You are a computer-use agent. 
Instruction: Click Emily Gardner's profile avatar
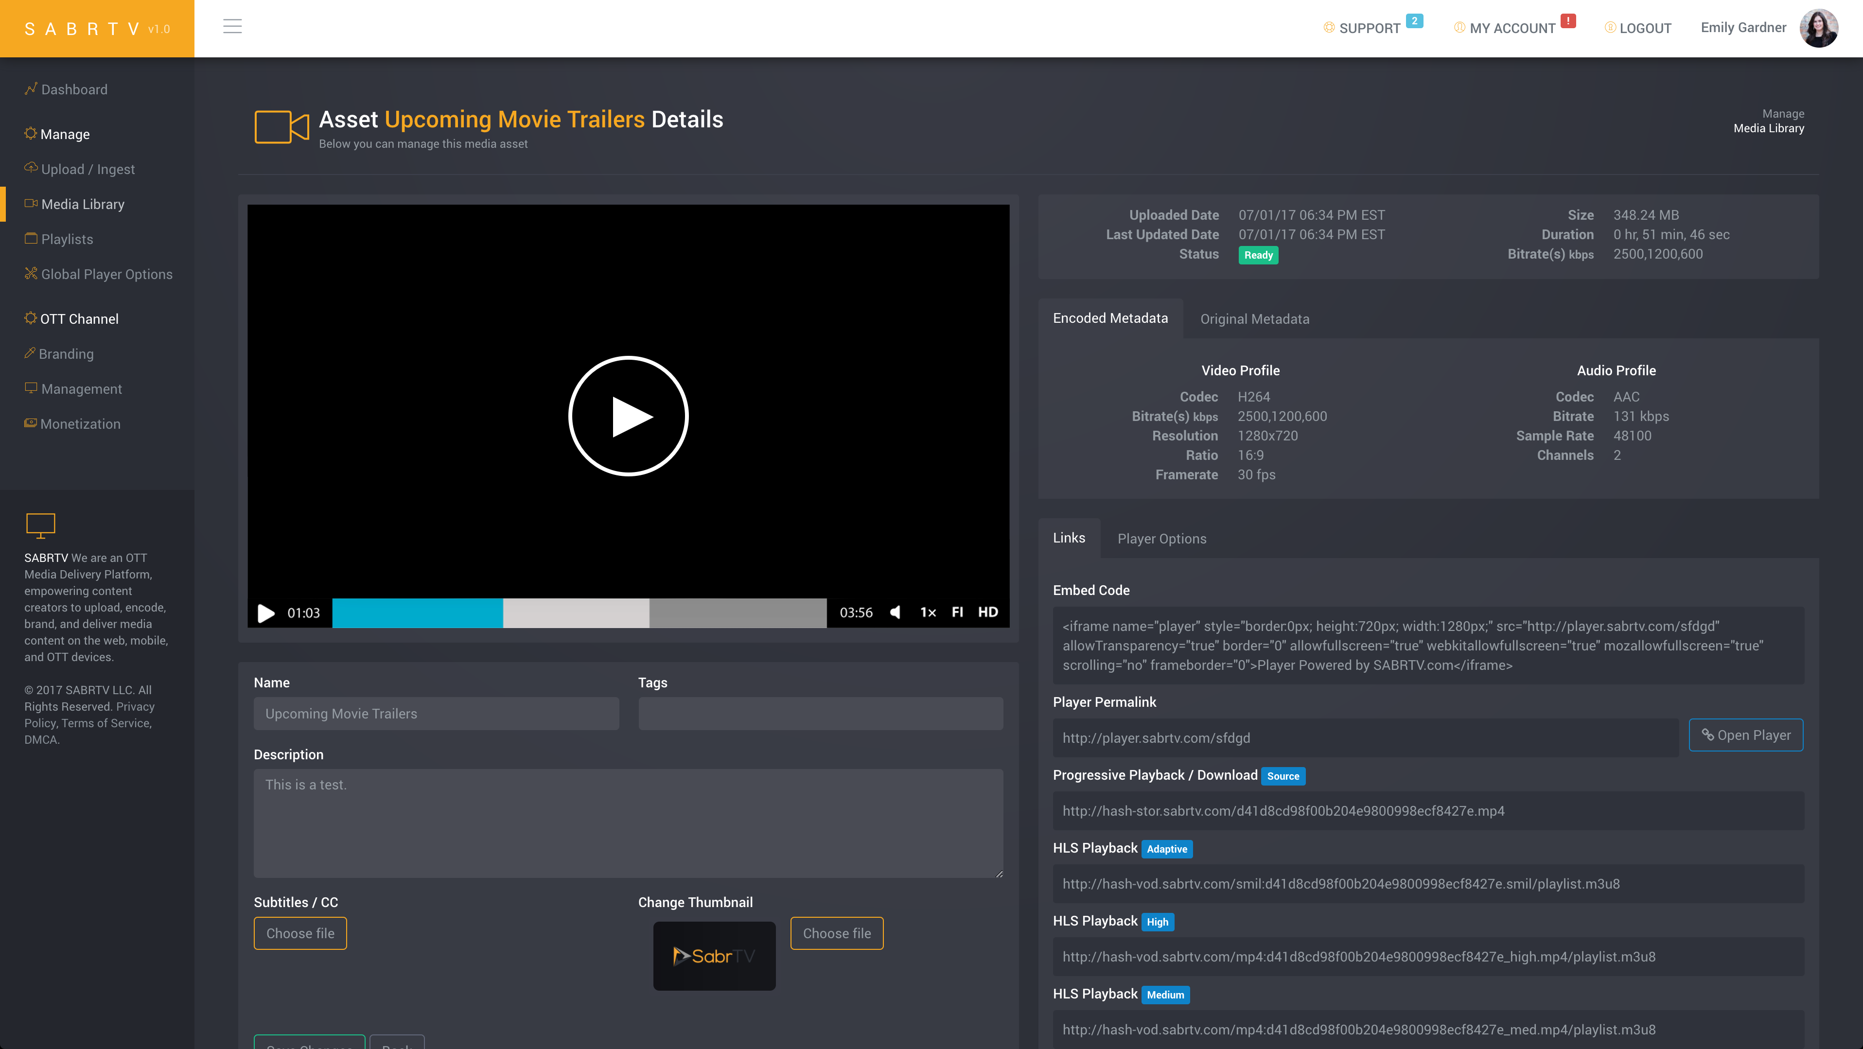click(1818, 28)
